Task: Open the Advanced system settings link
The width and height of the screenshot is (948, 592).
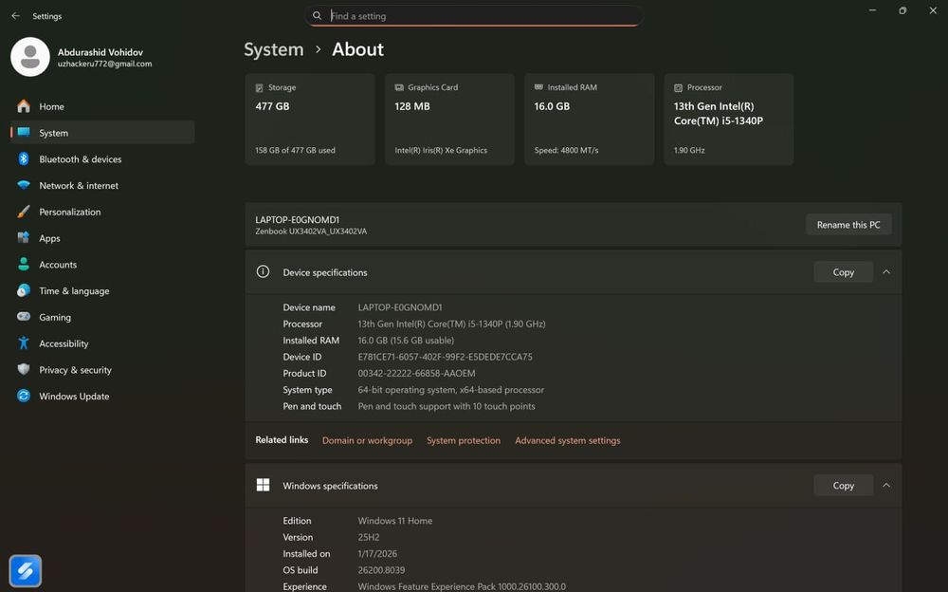Action: coord(567,440)
